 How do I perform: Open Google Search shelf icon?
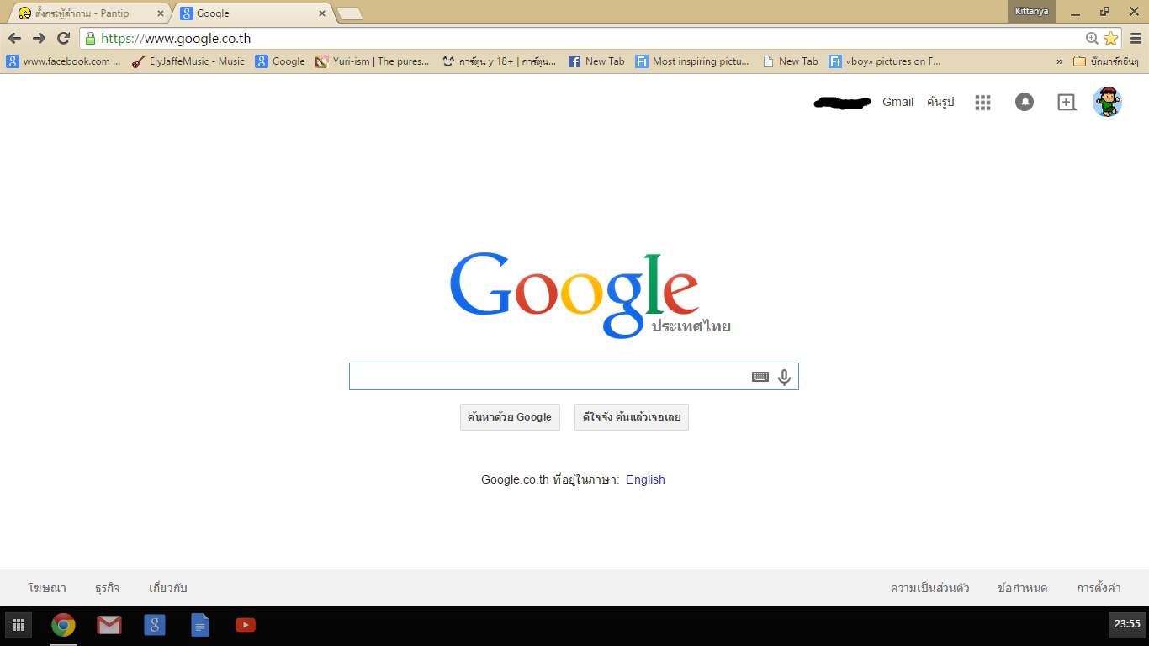[x=154, y=625]
